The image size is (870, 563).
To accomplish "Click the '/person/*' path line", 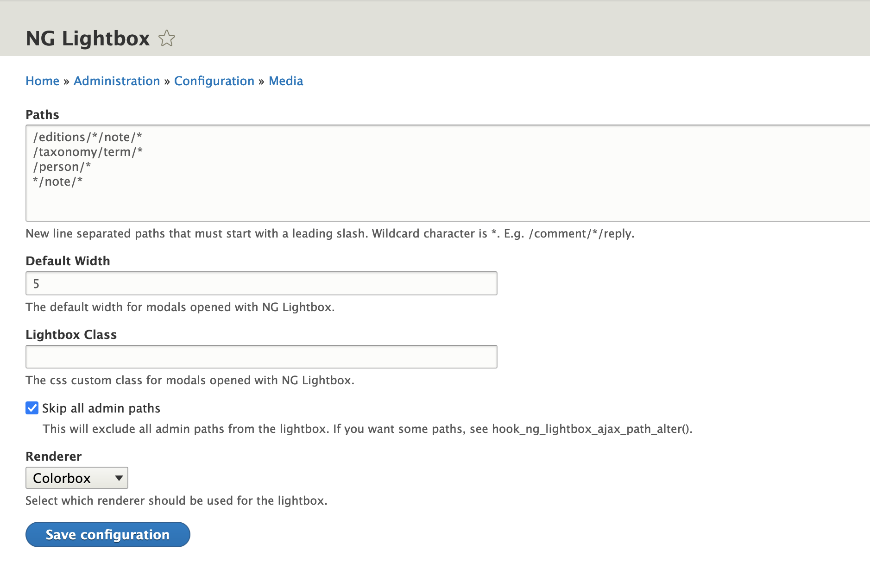I will click(62, 167).
